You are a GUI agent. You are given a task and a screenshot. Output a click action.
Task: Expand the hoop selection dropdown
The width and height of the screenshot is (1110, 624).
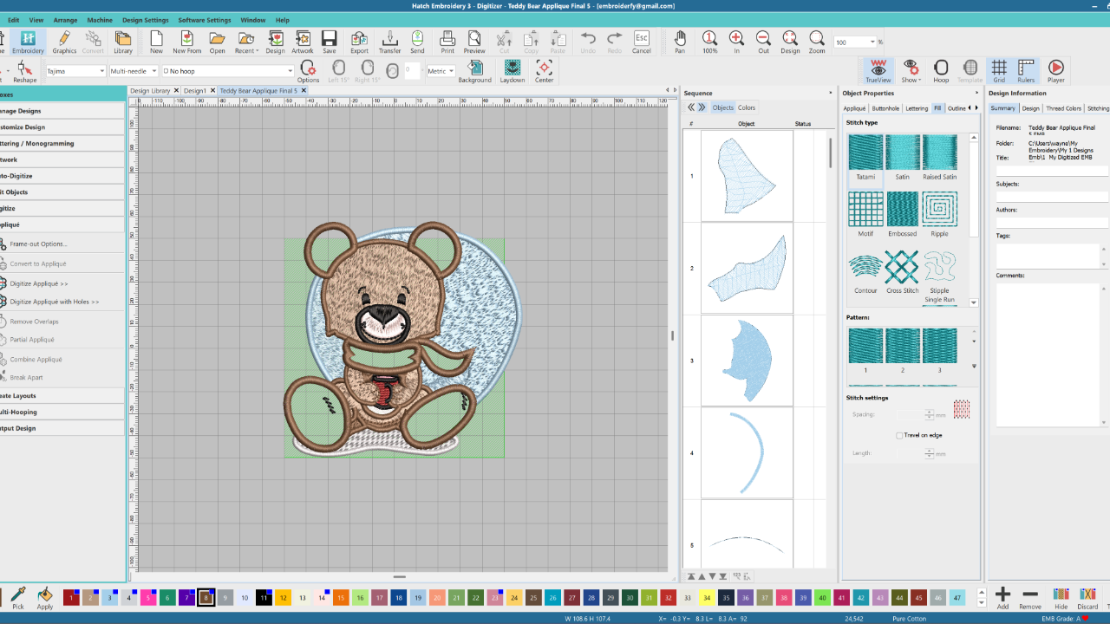[290, 71]
